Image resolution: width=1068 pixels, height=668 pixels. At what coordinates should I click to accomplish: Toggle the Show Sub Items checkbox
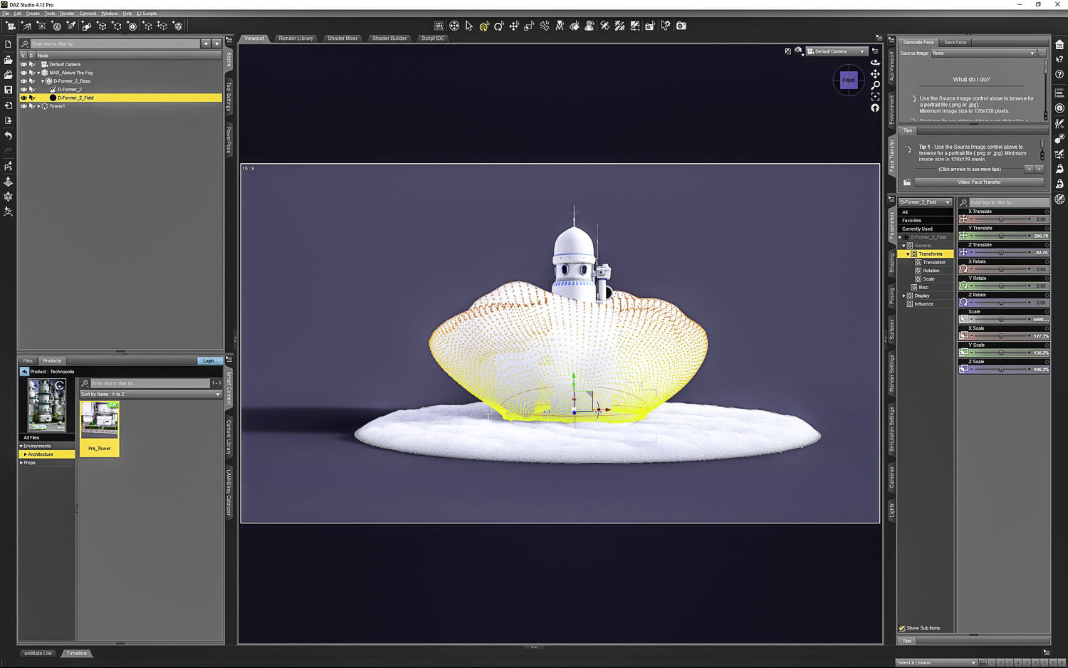tap(902, 628)
